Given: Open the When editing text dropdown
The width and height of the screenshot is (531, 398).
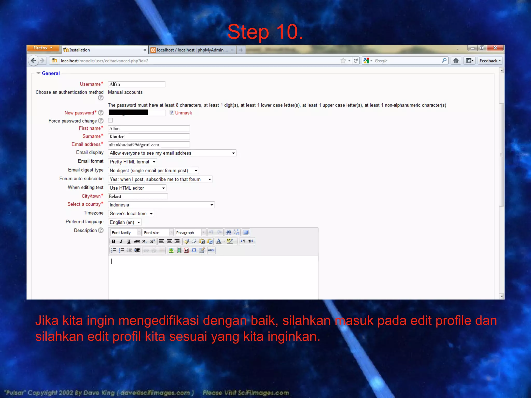Looking at the screenshot, I should 137,188.
